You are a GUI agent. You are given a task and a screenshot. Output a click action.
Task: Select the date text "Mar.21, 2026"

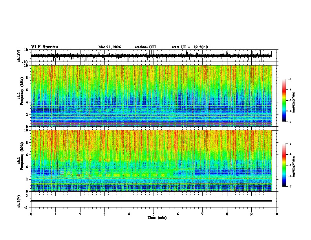pyautogui.click(x=110, y=47)
